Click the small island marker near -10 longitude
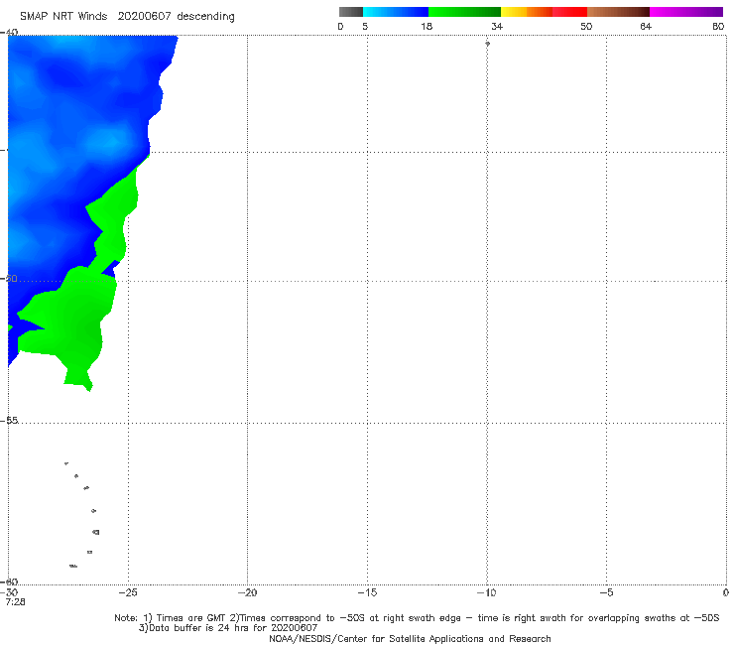Image resolution: width=734 pixels, height=645 pixels. tap(487, 44)
